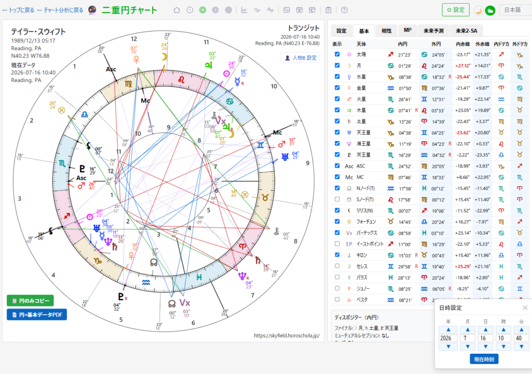The image size is (532, 374).
Task: Uncheck the 太陽 display checkbox
Action: click(x=337, y=55)
